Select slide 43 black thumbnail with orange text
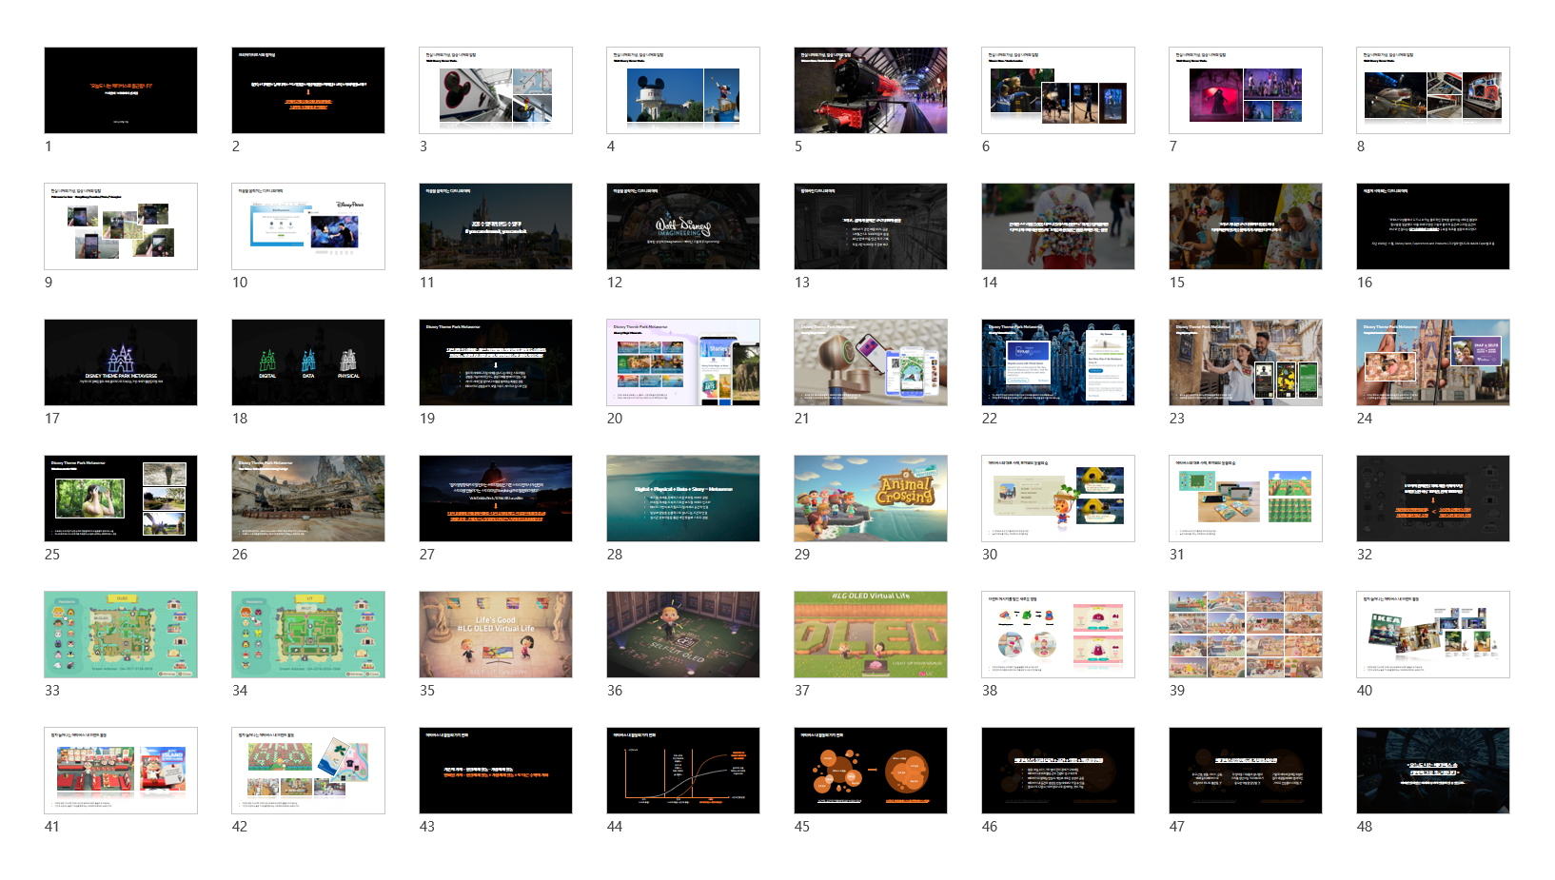1555x880 pixels. [x=496, y=771]
